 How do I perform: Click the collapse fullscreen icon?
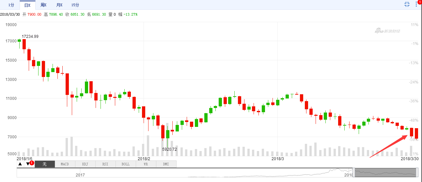coord(407,4)
